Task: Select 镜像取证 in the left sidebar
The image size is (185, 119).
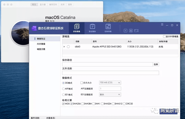Action: (45, 39)
